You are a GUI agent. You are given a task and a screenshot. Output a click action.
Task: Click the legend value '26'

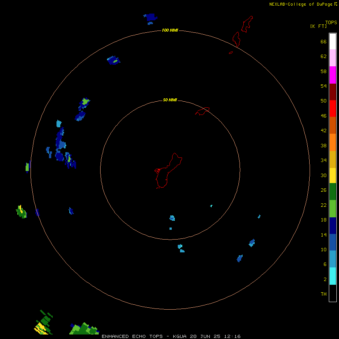click(324, 190)
